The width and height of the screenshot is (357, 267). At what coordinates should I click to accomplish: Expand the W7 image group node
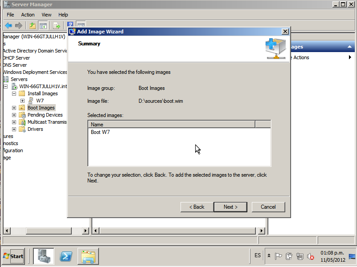click(23, 101)
